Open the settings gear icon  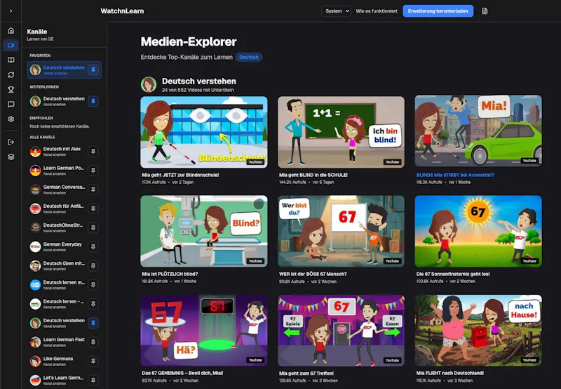point(11,119)
